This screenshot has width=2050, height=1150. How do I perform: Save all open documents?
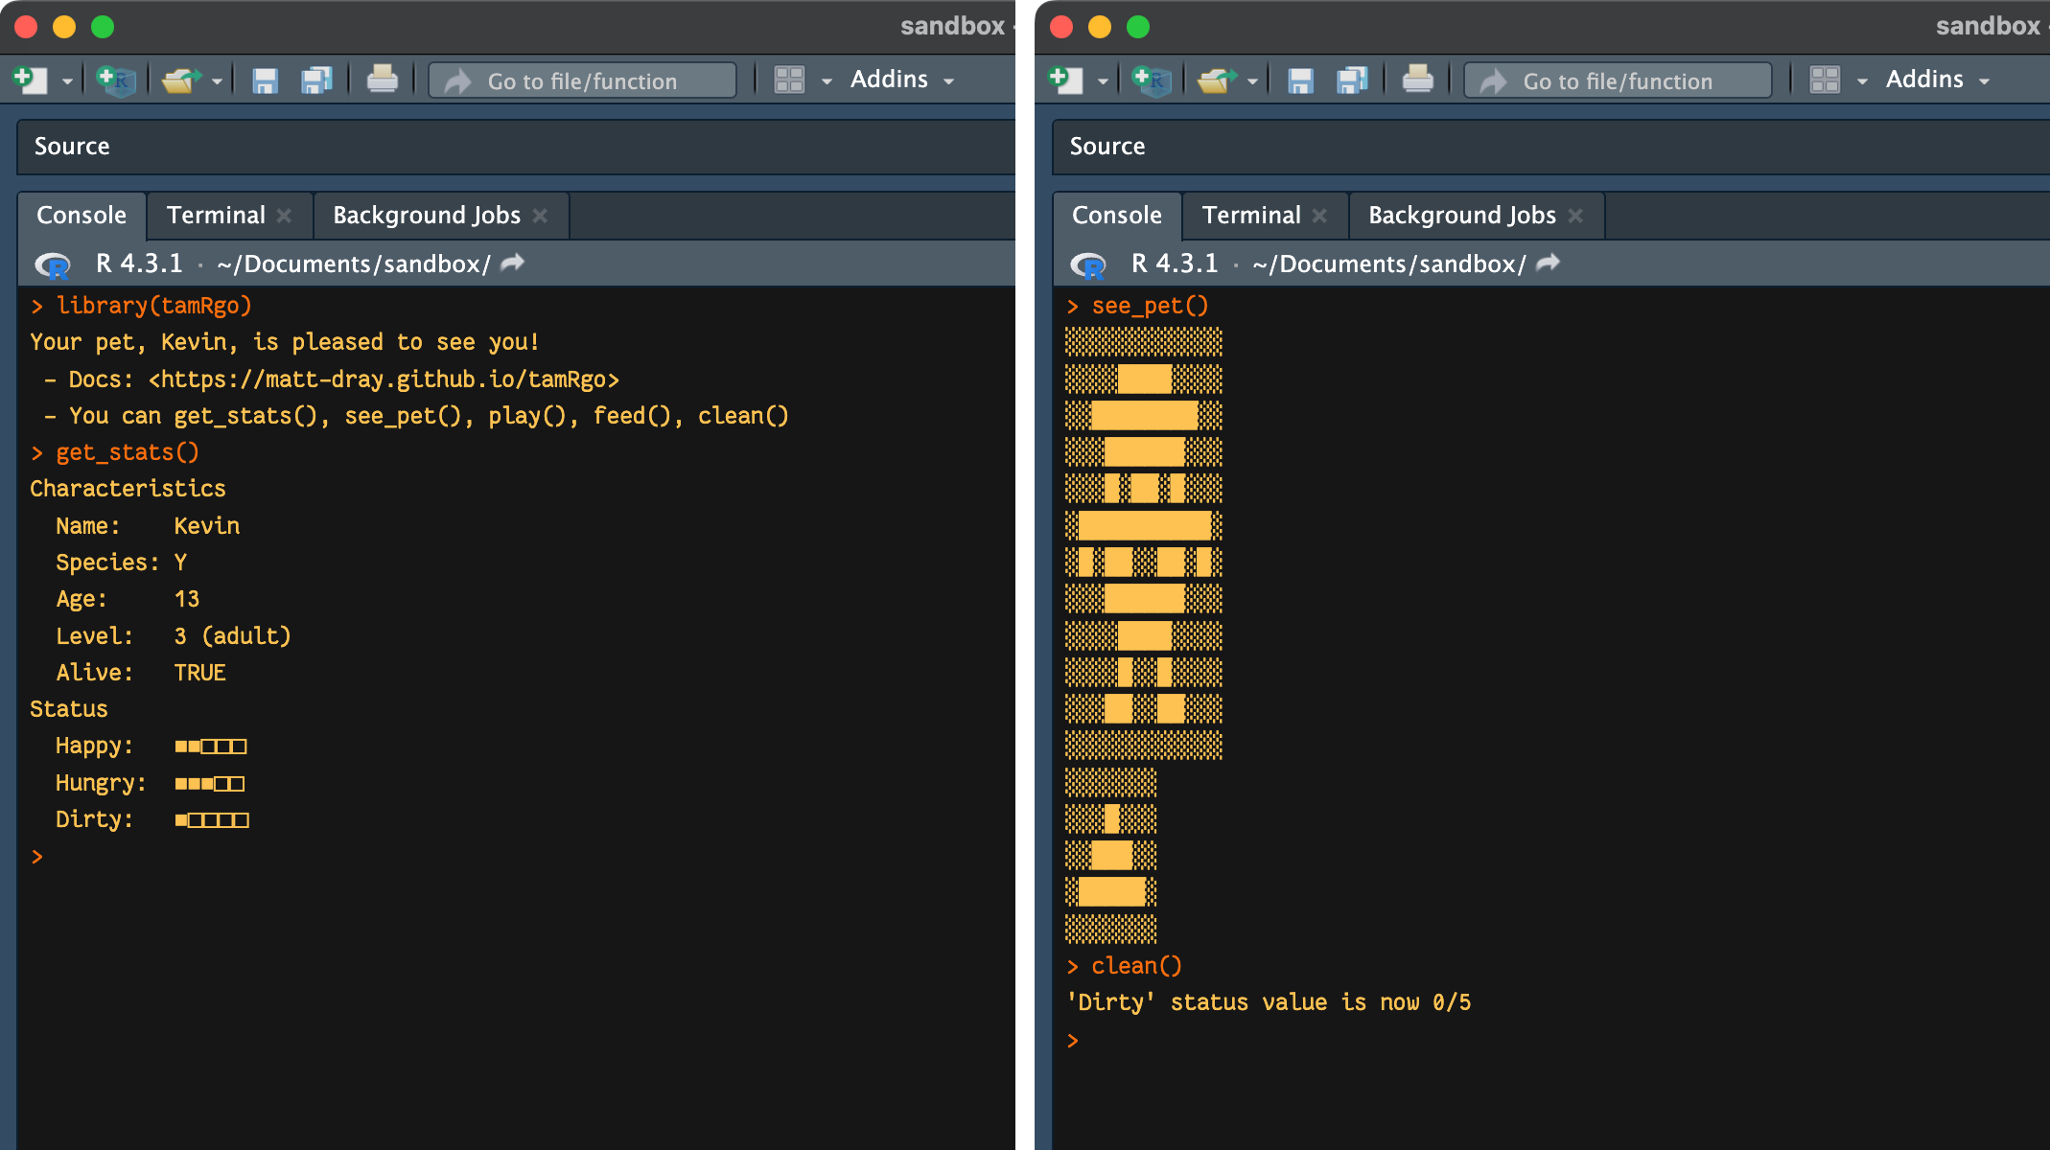(317, 80)
